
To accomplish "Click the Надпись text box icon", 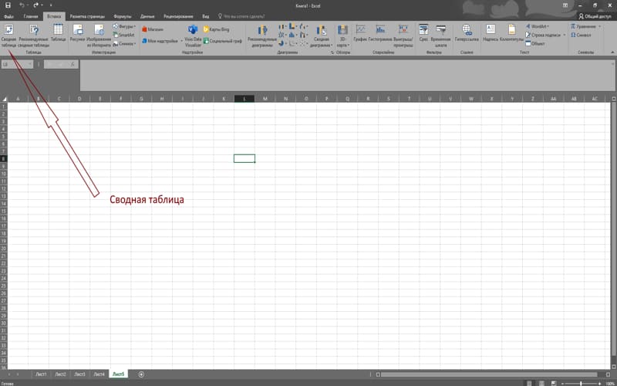I will point(491,29).
